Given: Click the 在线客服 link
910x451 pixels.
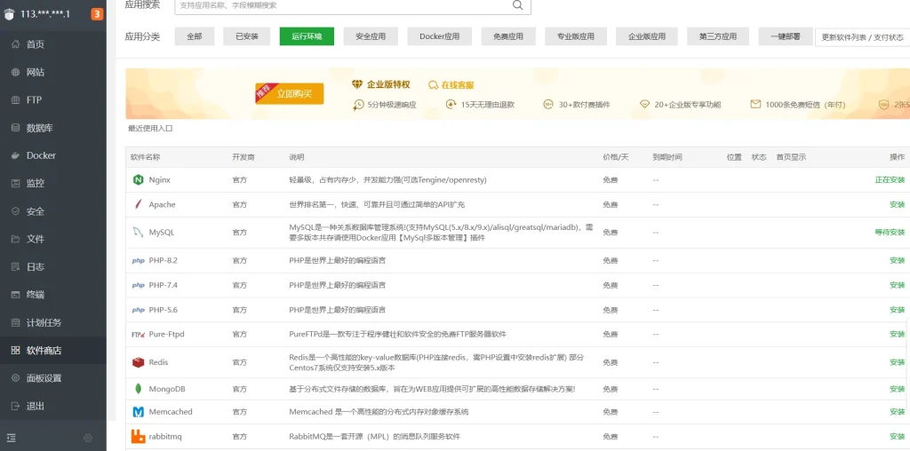Looking at the screenshot, I should pos(458,85).
